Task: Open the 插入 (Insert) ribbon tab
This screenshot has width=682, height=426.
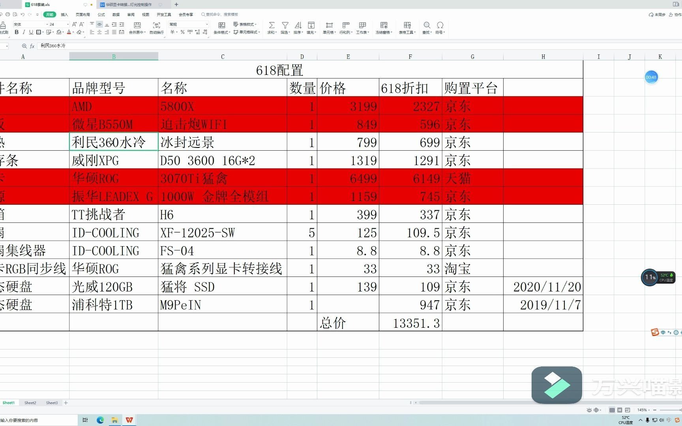Action: coord(64,15)
